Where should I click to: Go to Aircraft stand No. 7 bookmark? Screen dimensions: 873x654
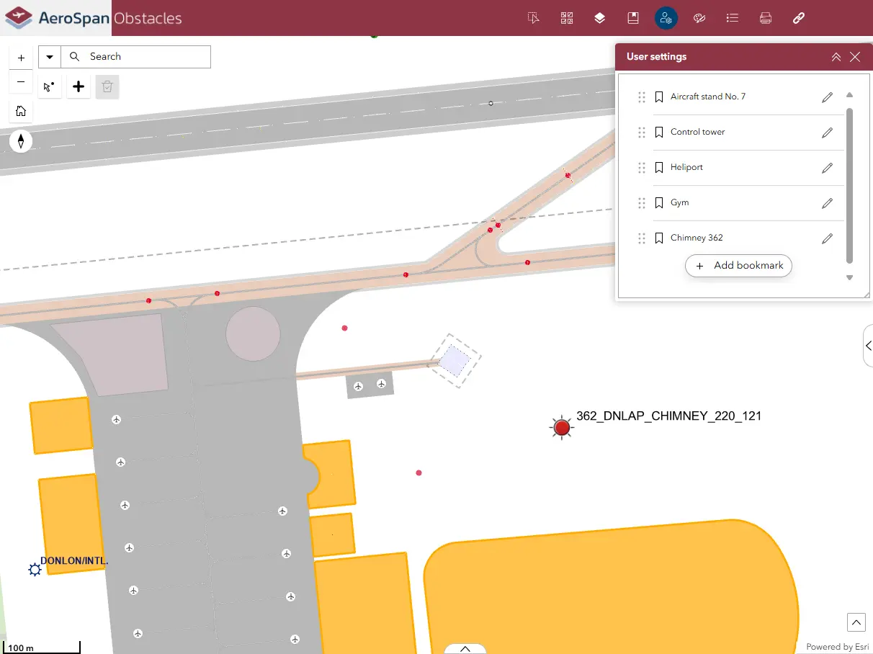click(x=707, y=97)
